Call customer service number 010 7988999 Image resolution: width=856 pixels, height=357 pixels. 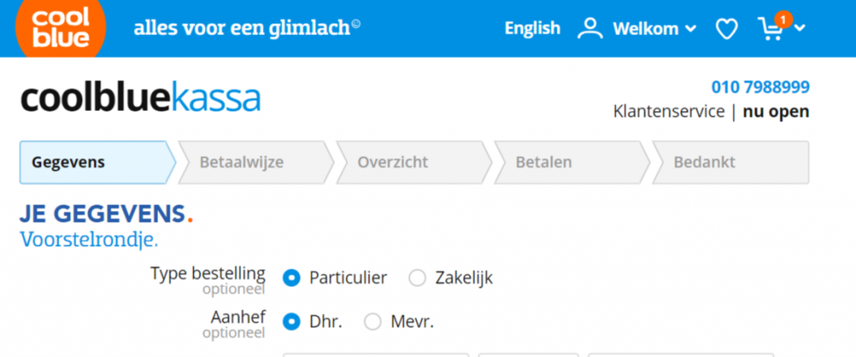click(761, 88)
